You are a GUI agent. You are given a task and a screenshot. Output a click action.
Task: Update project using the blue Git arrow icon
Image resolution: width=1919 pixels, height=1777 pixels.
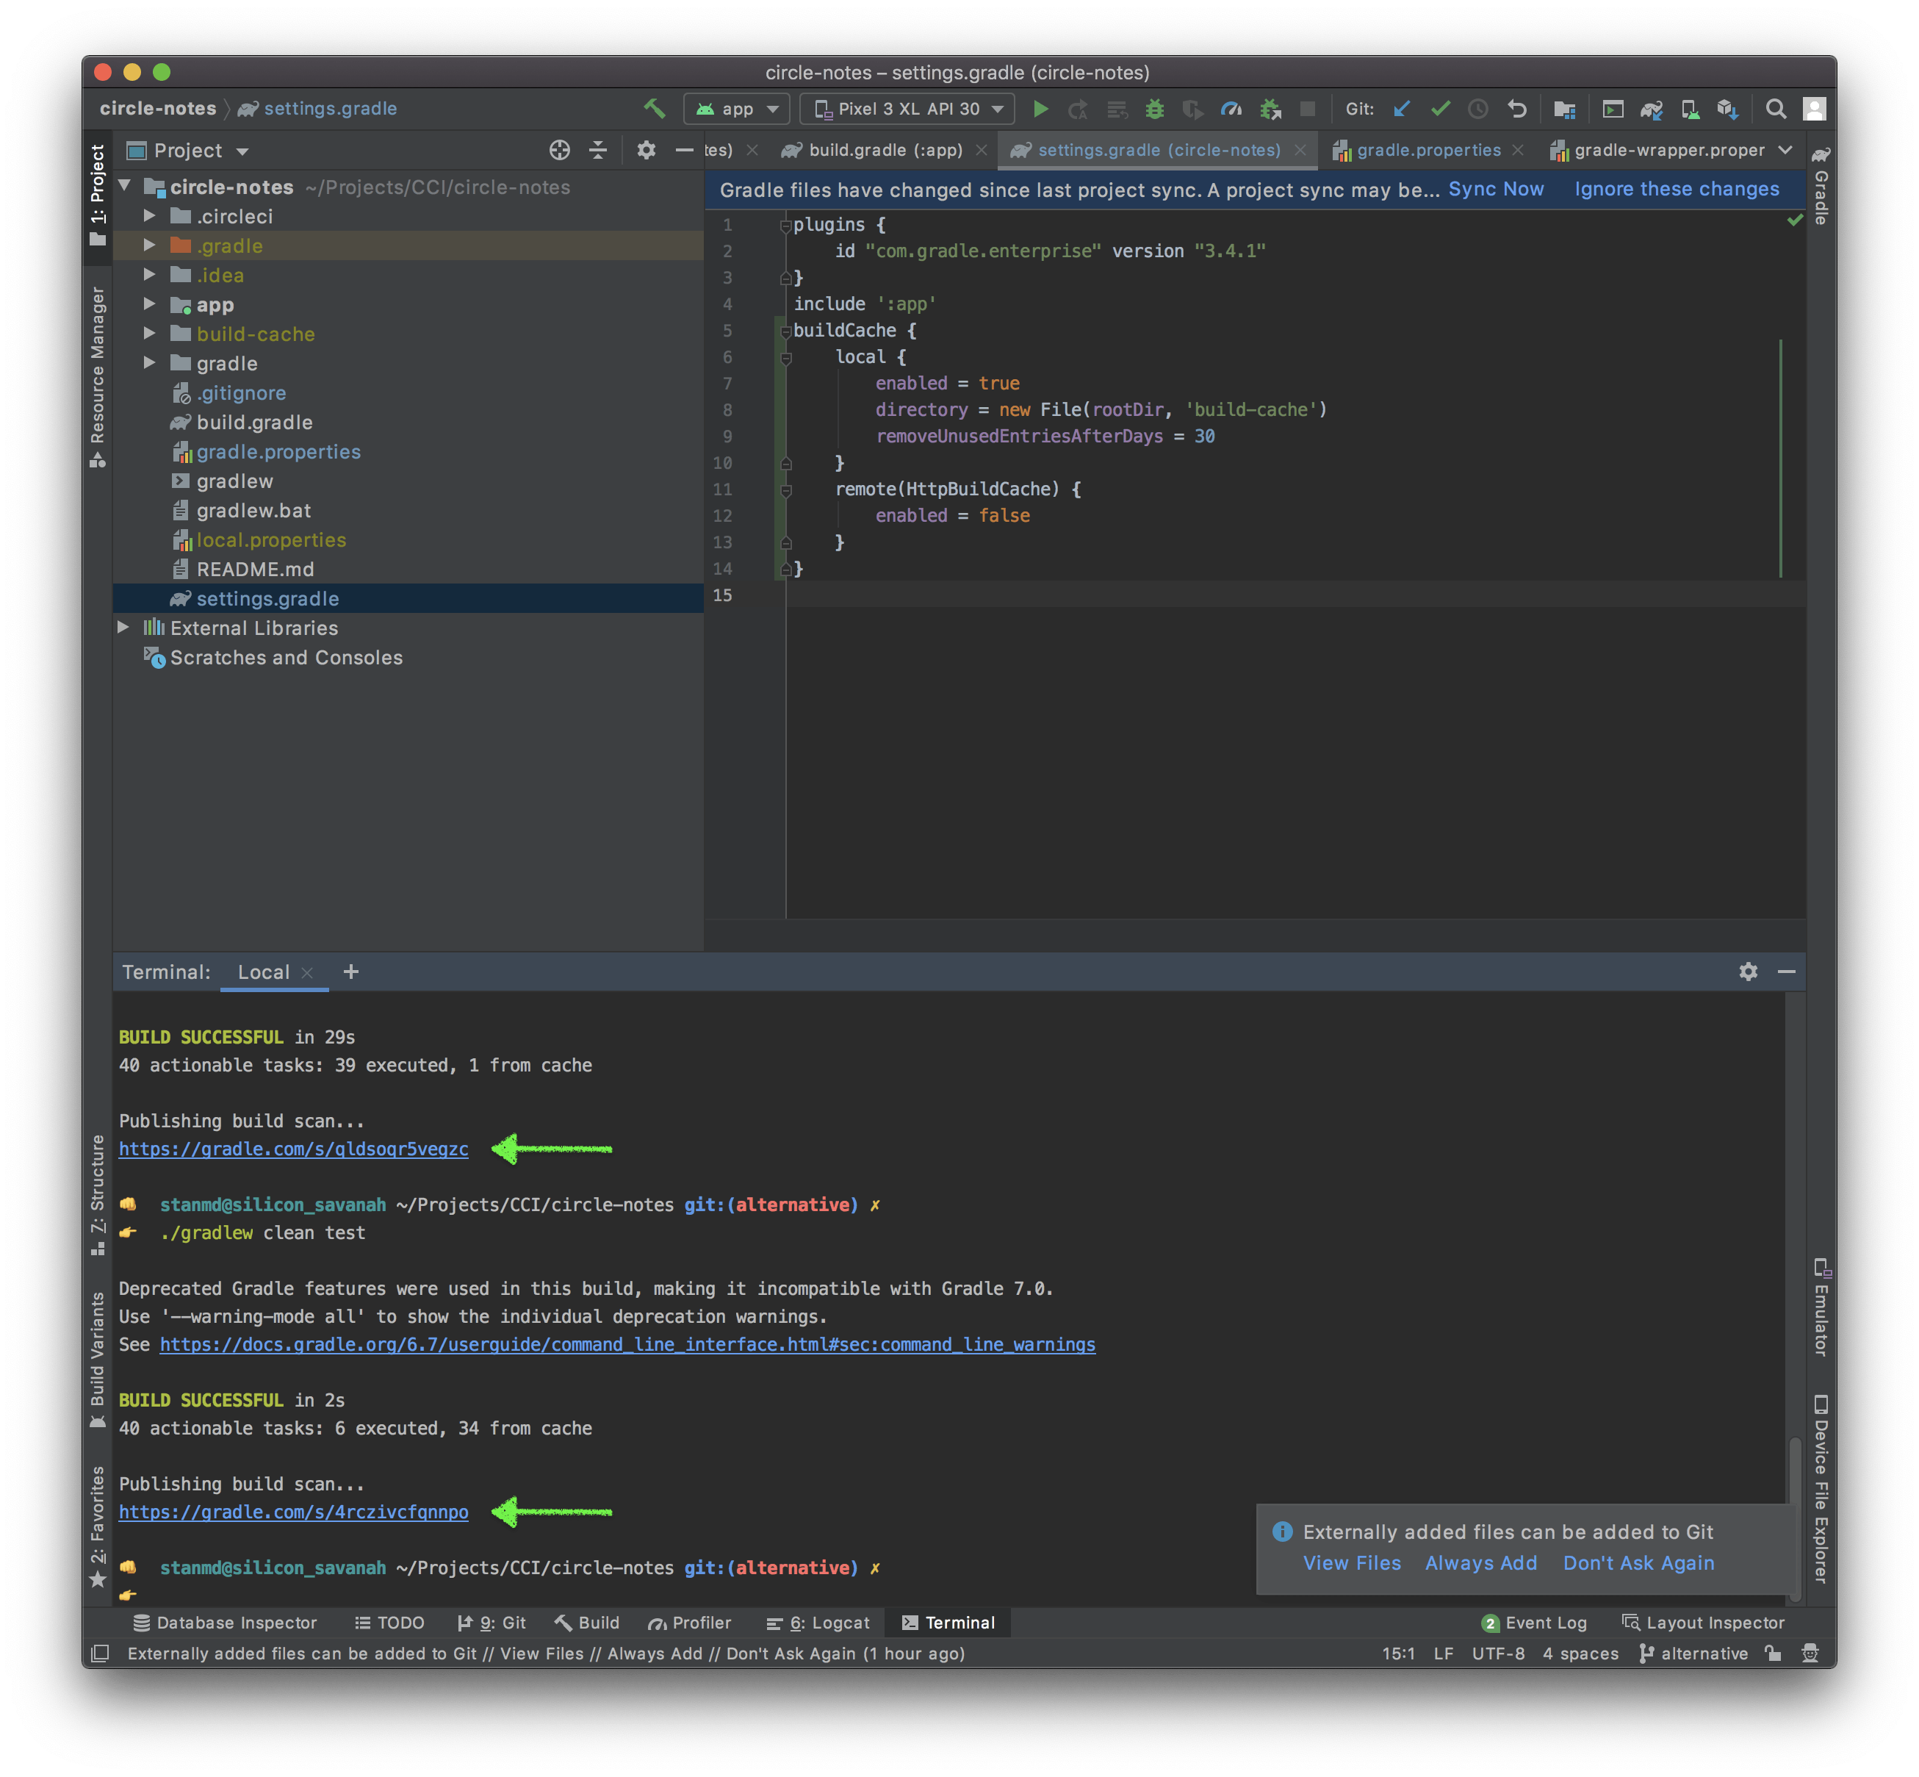[x=1402, y=109]
